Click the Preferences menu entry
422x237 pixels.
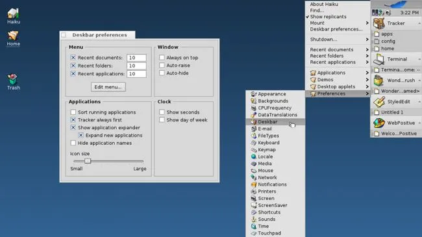click(338, 94)
